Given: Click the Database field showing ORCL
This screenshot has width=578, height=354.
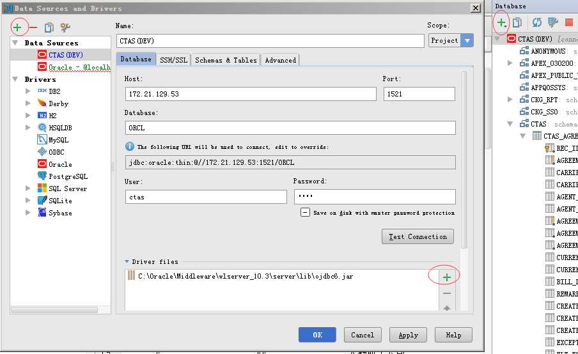Looking at the screenshot, I should pos(290,128).
